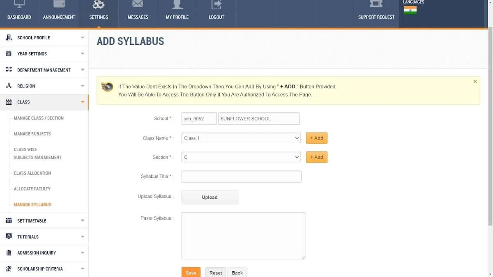Click the school code field sch_0052

coord(199,119)
